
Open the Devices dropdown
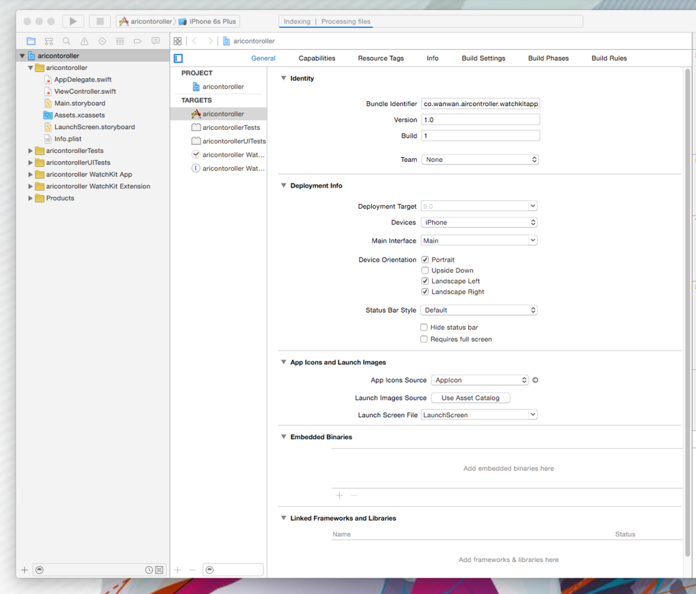[479, 222]
